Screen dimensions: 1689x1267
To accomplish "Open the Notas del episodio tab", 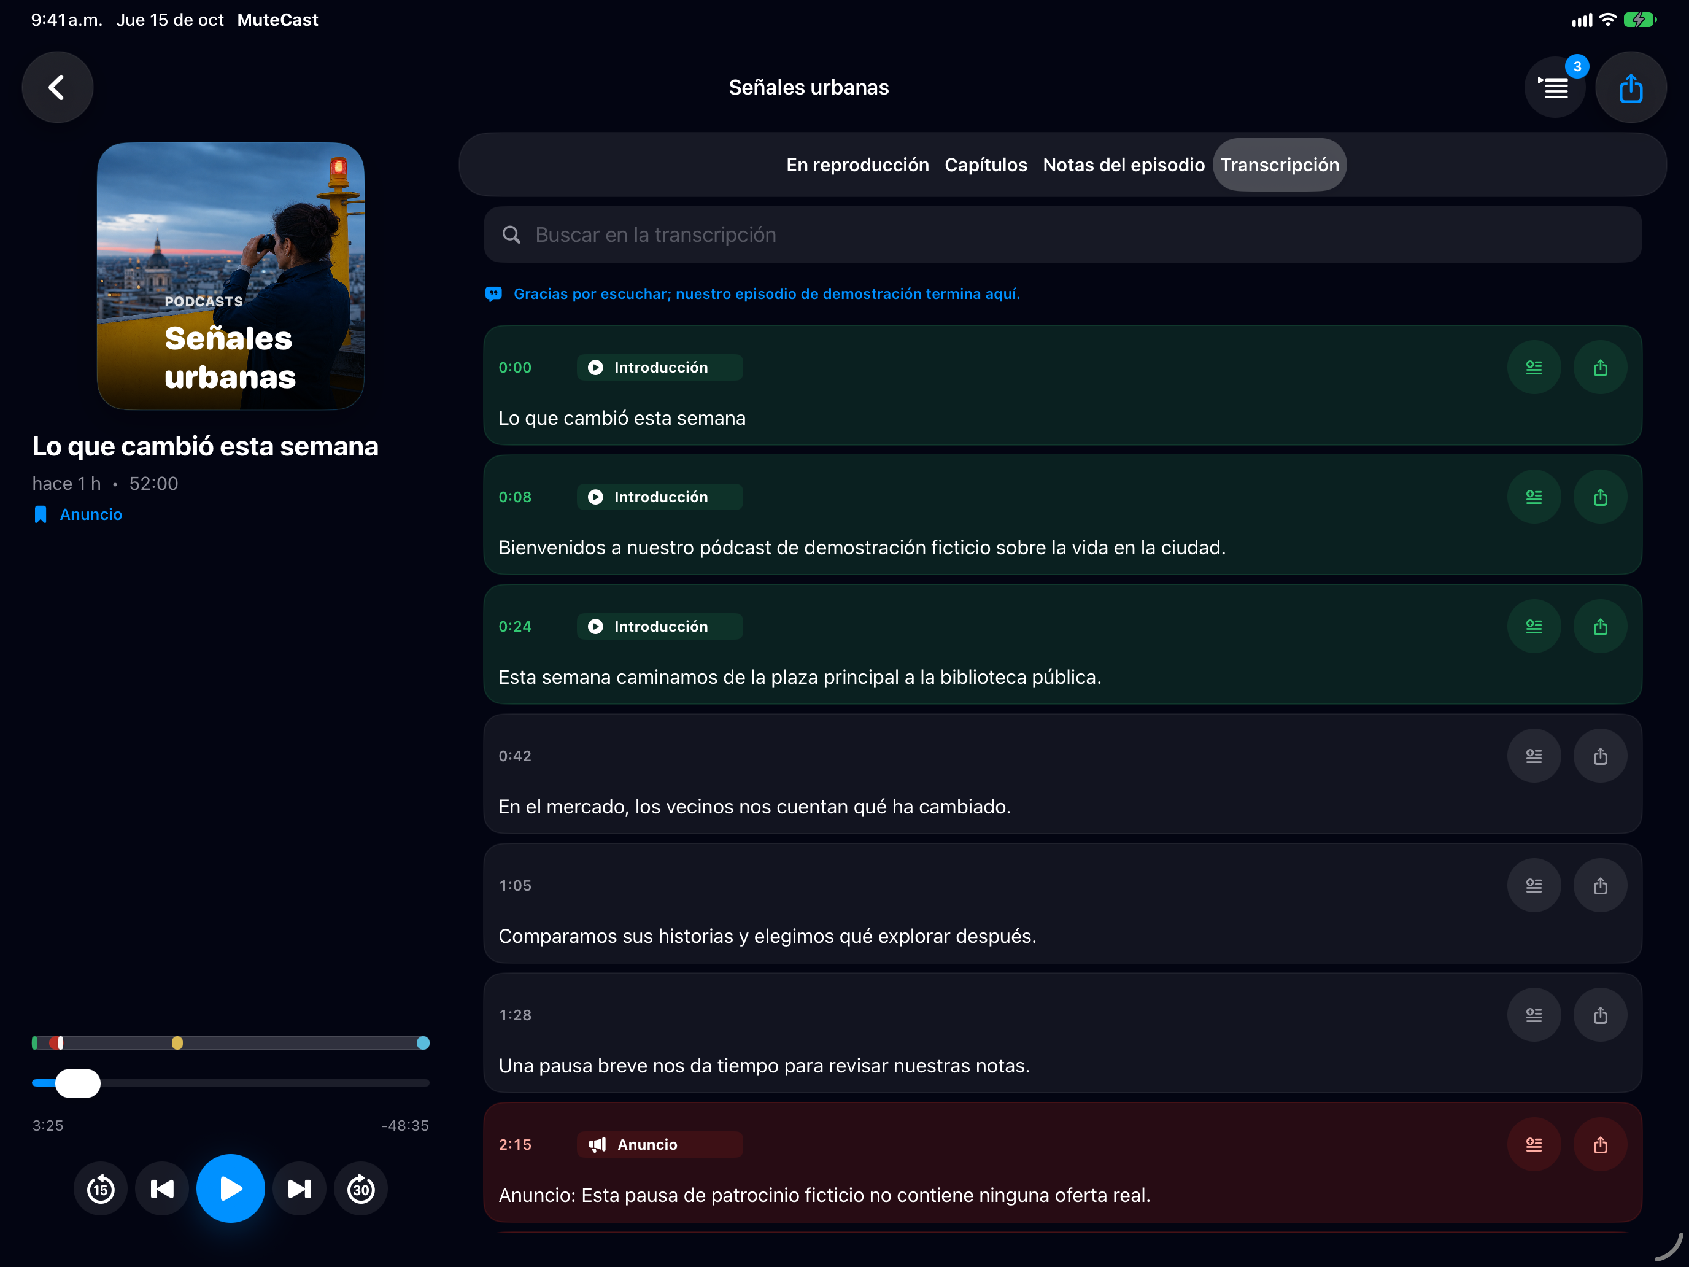I will click(x=1123, y=165).
